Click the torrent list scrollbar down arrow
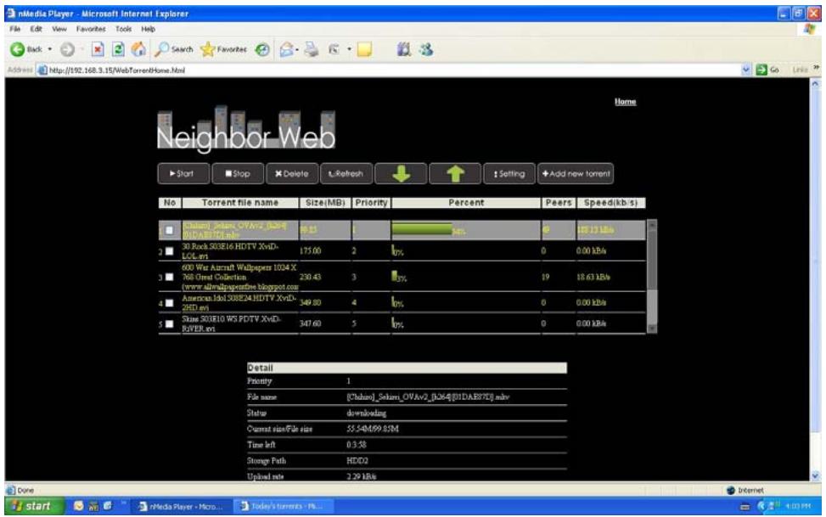 pyautogui.click(x=652, y=329)
